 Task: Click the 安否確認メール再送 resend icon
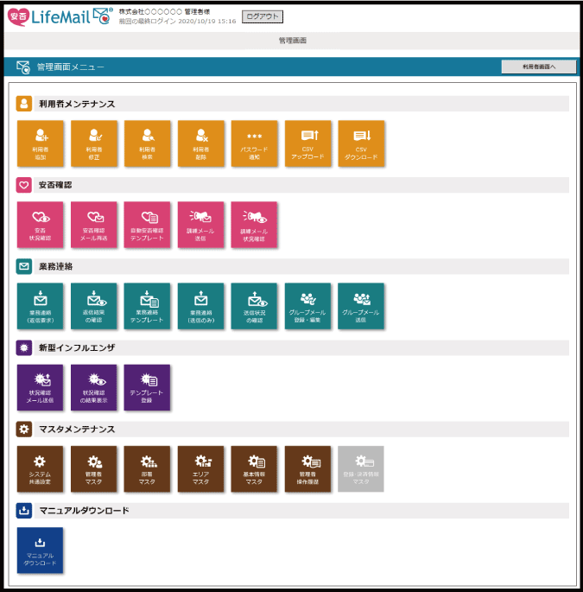tap(93, 224)
